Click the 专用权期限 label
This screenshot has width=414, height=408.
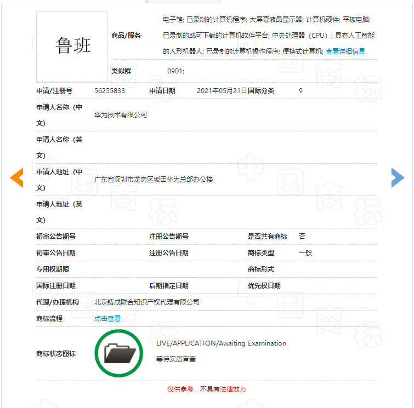(x=53, y=269)
